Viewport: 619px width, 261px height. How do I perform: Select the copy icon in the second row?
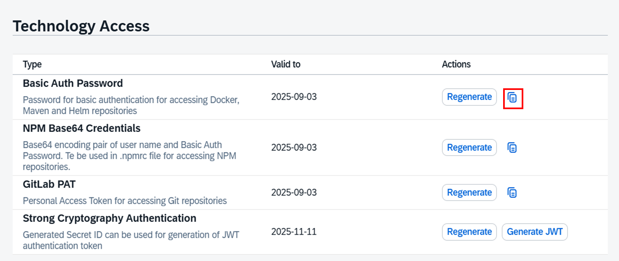(512, 148)
